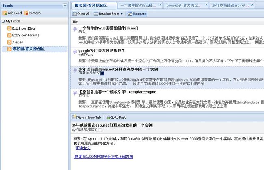The height and width of the screenshot is (170, 264).
Task: Select the 博客园-首页原创区 feed in tree
Action: point(28,49)
